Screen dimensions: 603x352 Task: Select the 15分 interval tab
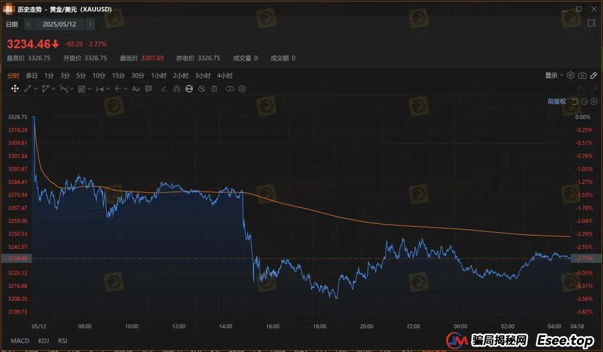pos(118,76)
